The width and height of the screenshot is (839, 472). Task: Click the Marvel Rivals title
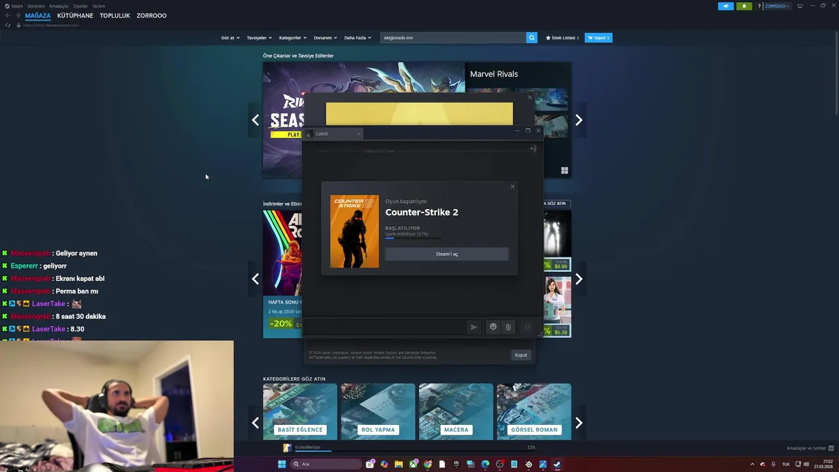pyautogui.click(x=494, y=74)
